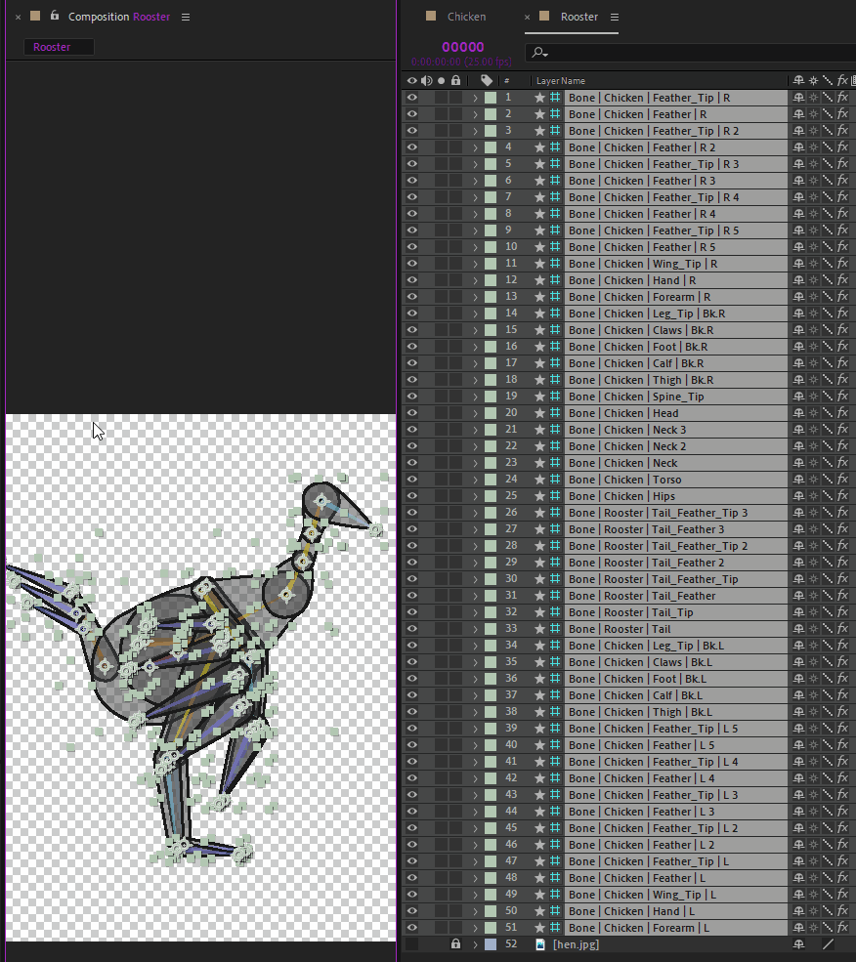Open the Composition Rooster panel menu
The image size is (856, 962).
pyautogui.click(x=186, y=17)
